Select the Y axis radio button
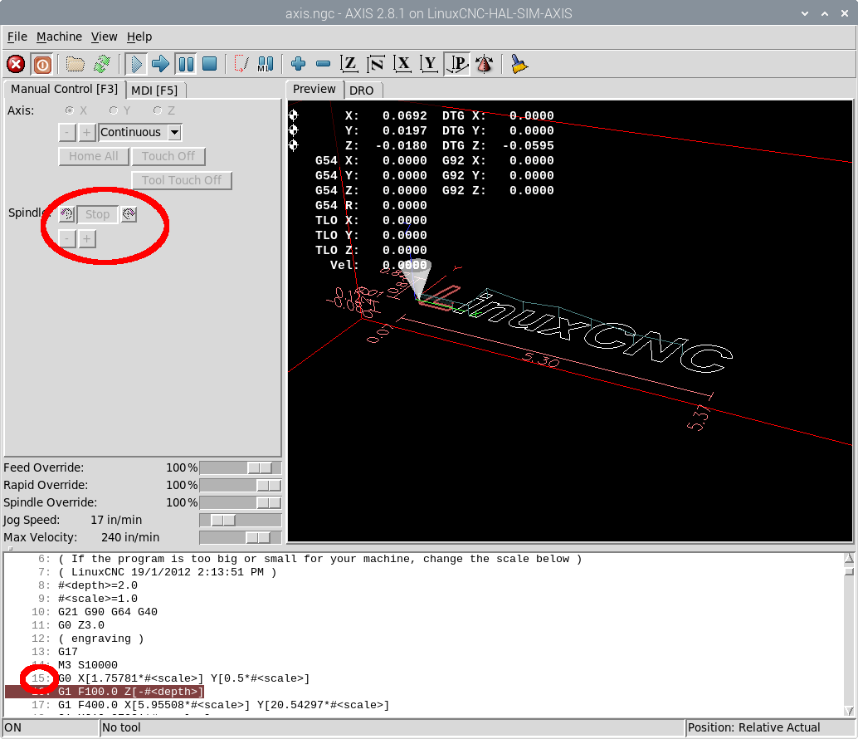Viewport: 858px width, 739px height. tap(114, 110)
